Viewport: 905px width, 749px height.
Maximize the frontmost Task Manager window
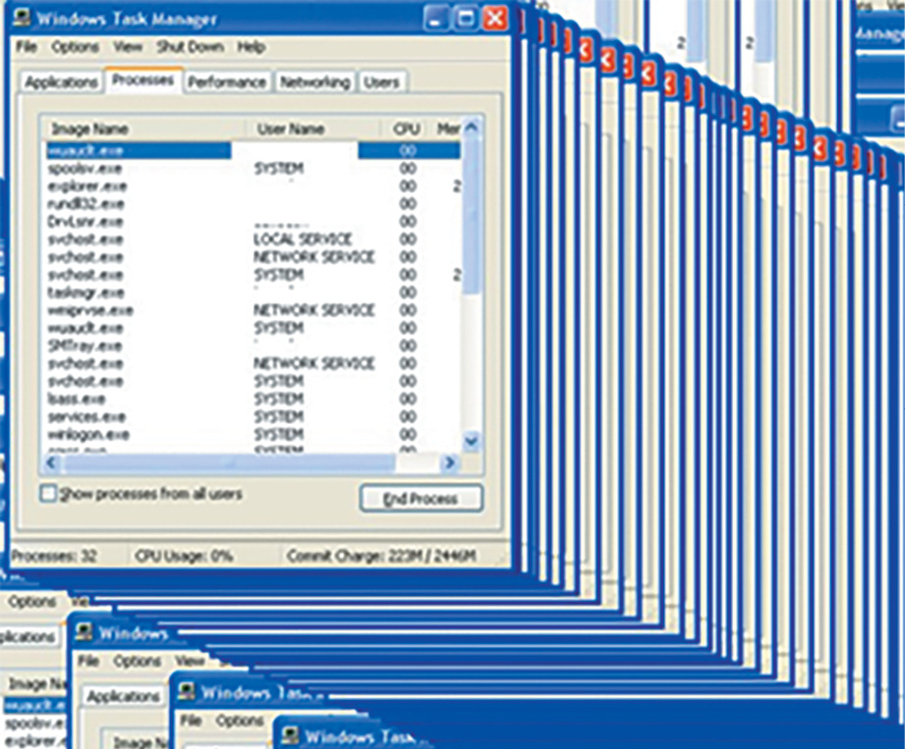pos(467,18)
